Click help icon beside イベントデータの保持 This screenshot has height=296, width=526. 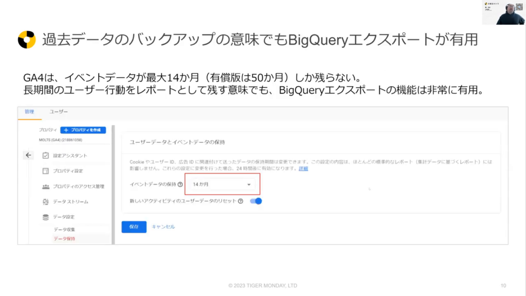tap(180, 184)
